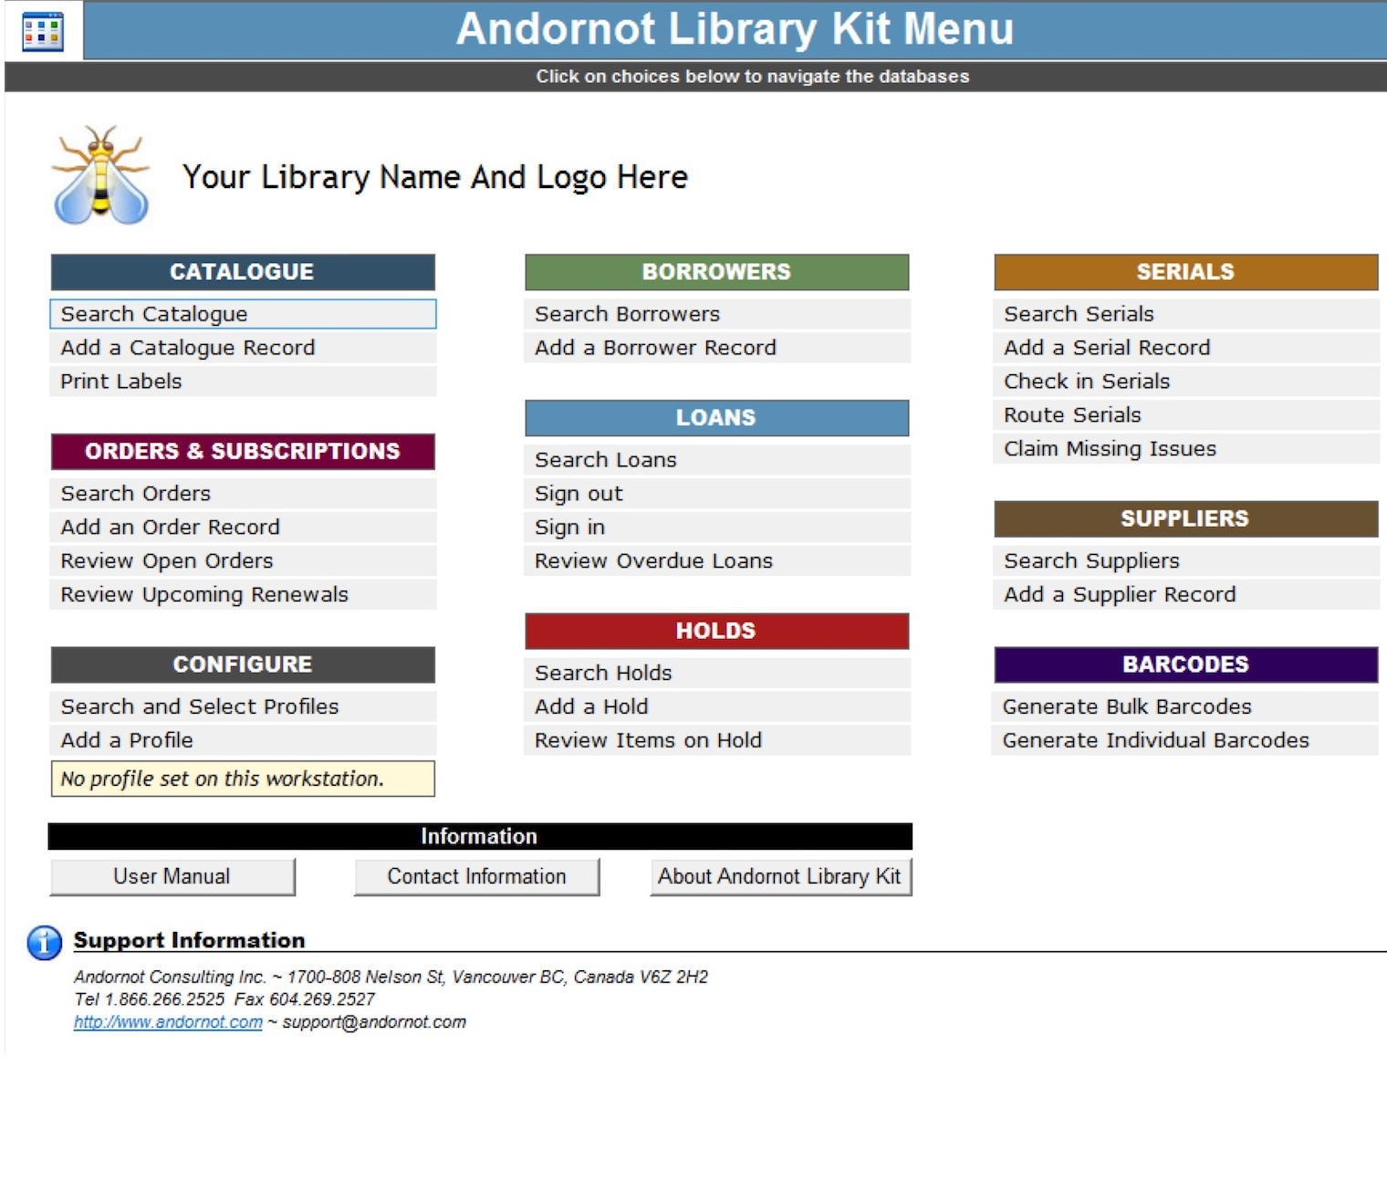Click the support@andornot.com email text
Image resolution: width=1387 pixels, height=1203 pixels.
[374, 1022]
